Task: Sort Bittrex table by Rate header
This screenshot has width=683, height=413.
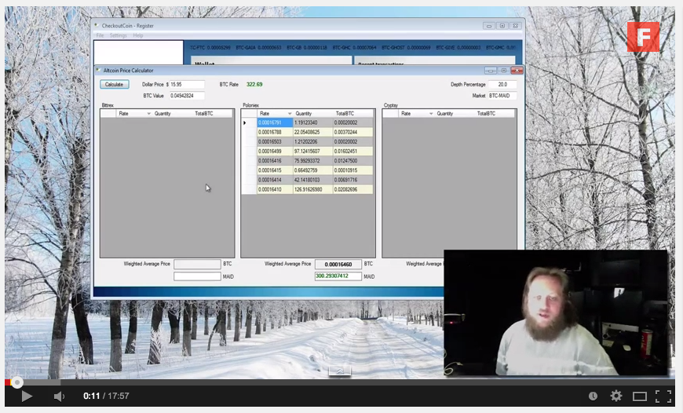Action: [x=133, y=113]
